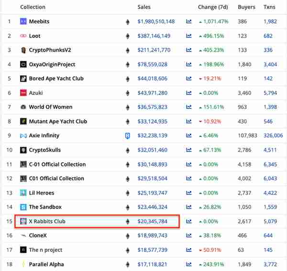287x271 pixels.
Task: Click the Txns column header
Action: pos(269,7)
